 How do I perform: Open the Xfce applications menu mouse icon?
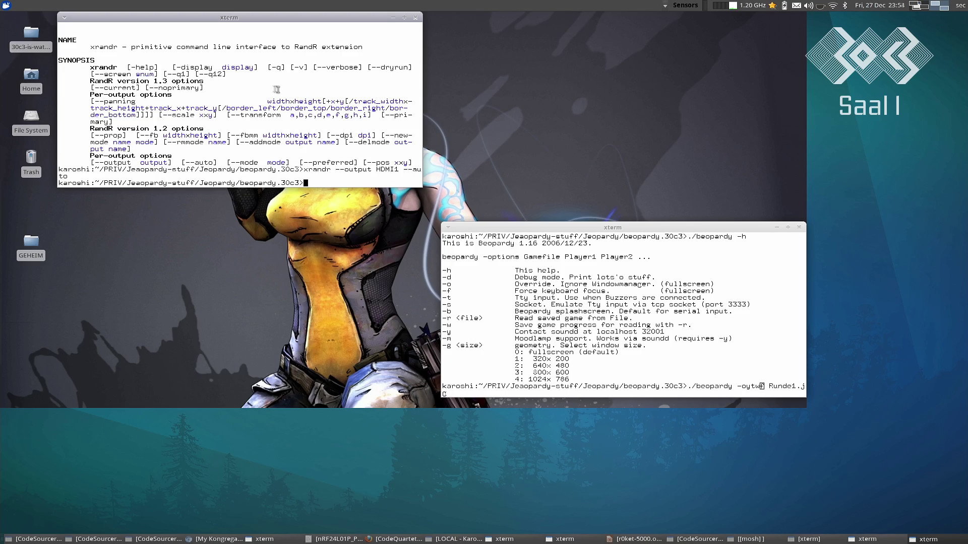(x=6, y=5)
